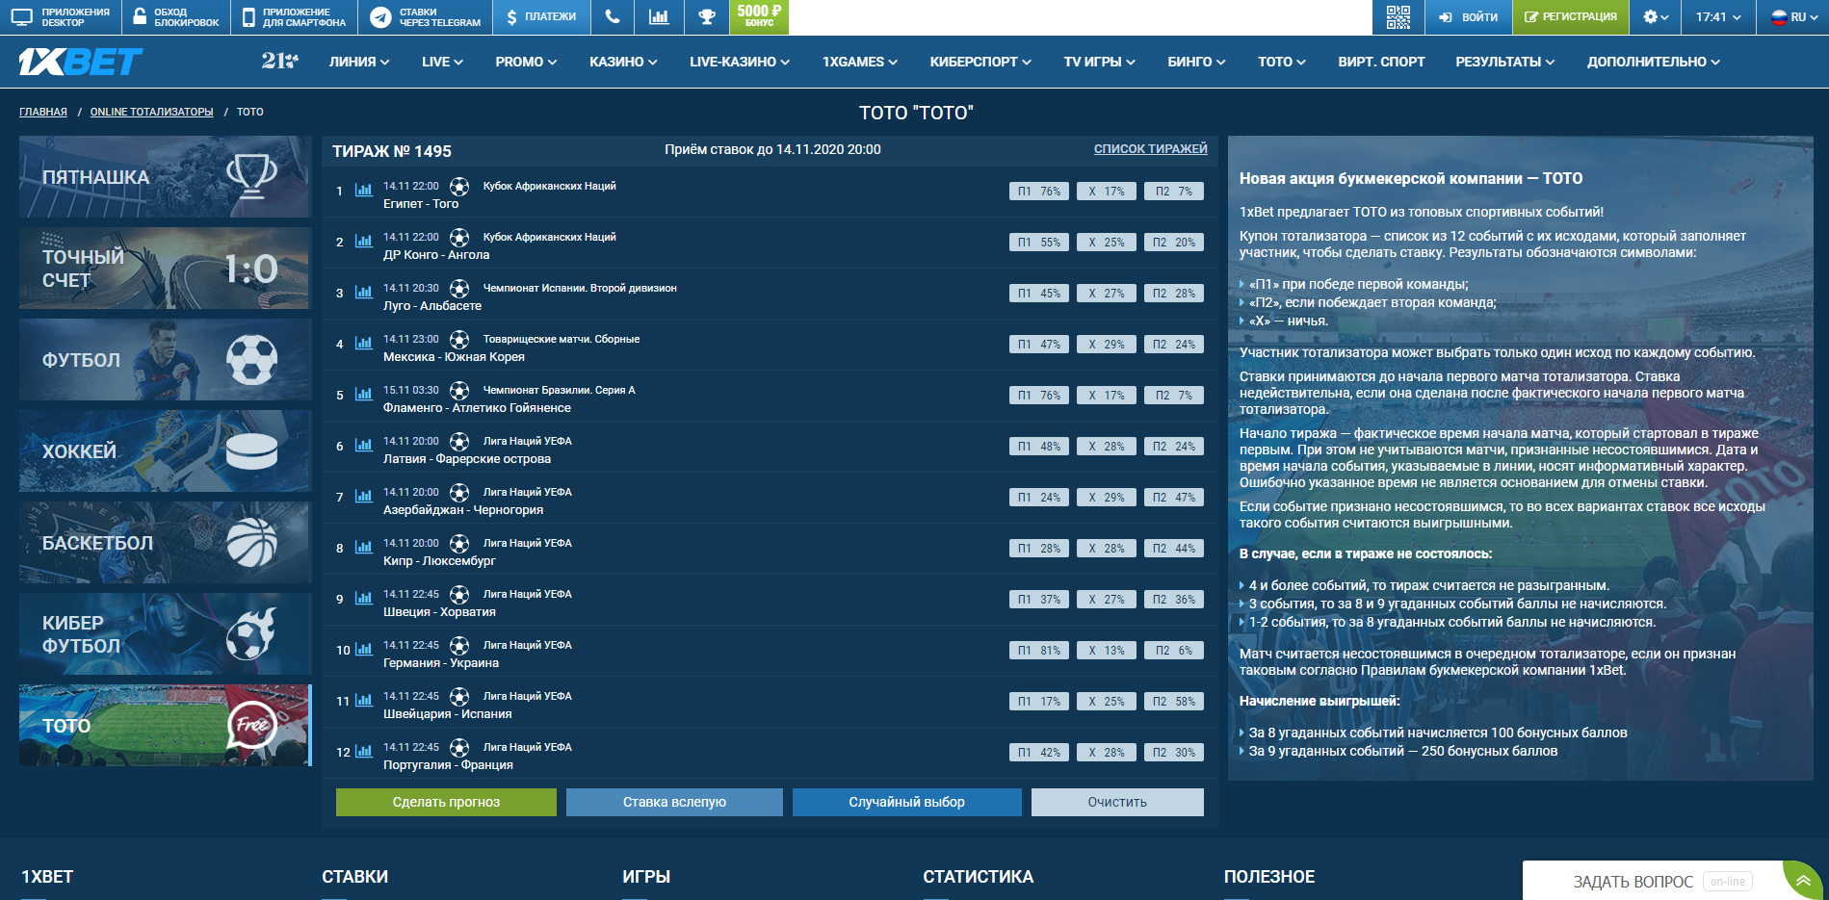Claim the 5000 ₽ bonus banner
This screenshot has width=1829, height=900.
click(x=760, y=16)
